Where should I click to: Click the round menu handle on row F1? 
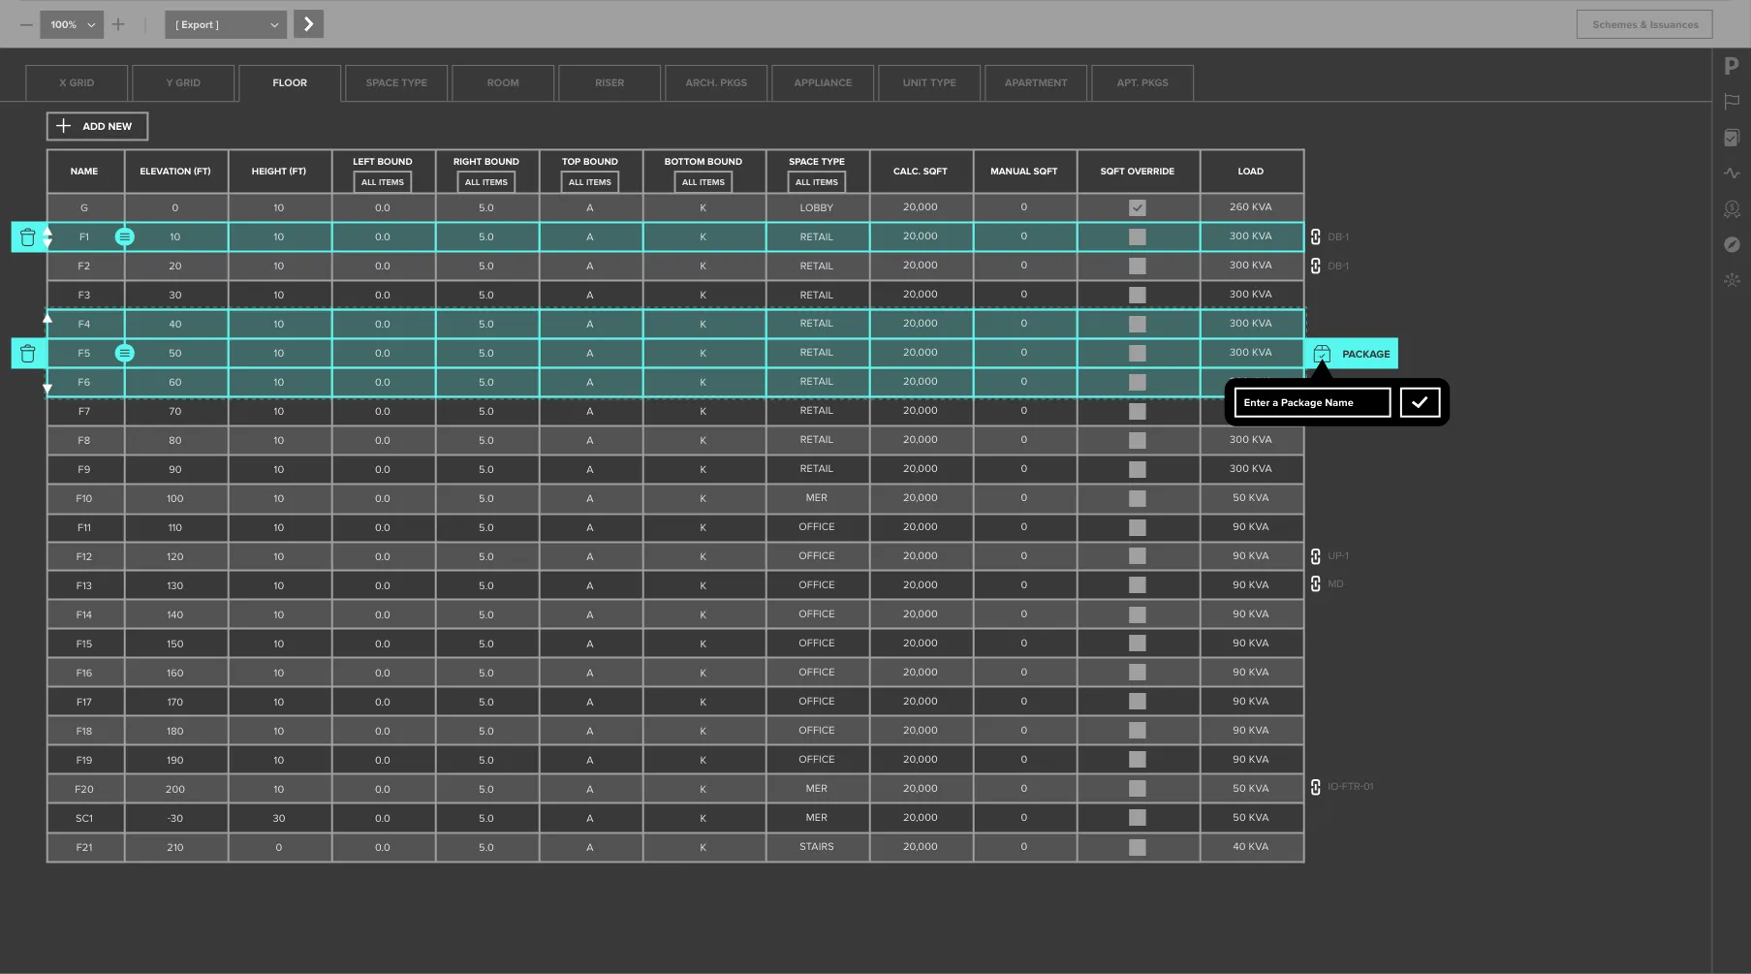pyautogui.click(x=125, y=236)
